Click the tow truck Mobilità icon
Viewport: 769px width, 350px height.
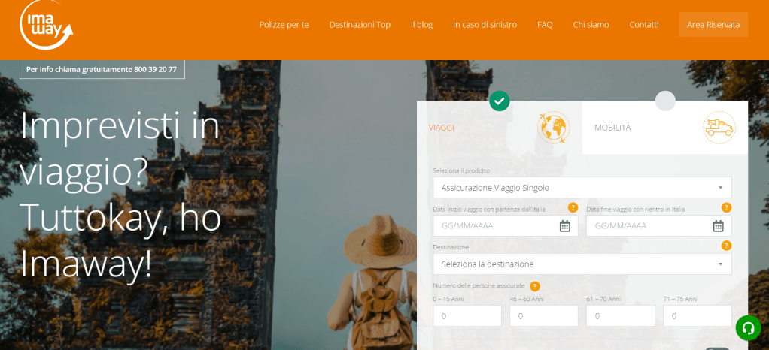[x=719, y=128]
